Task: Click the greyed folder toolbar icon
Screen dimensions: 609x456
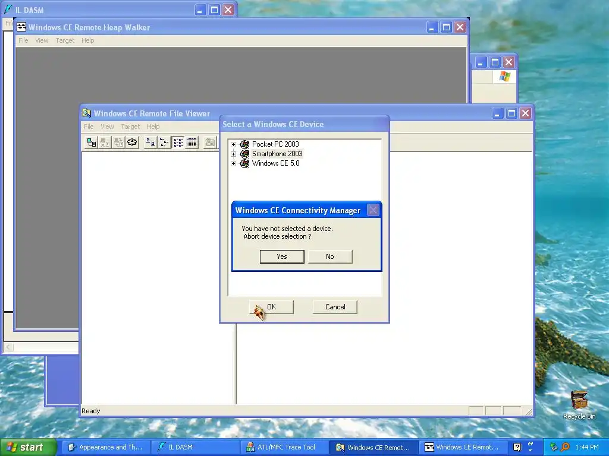Action: (210, 142)
